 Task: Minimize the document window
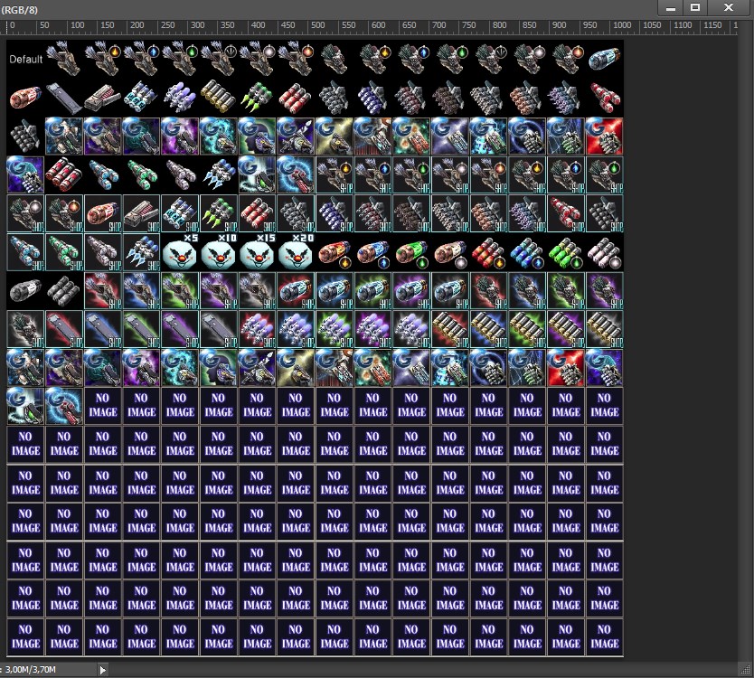(672, 8)
